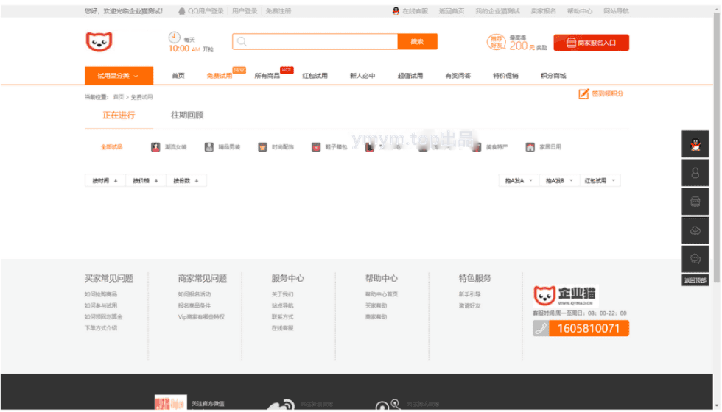Click the 新手引导 footer link
This screenshot has height=412, width=722.
pos(470,294)
